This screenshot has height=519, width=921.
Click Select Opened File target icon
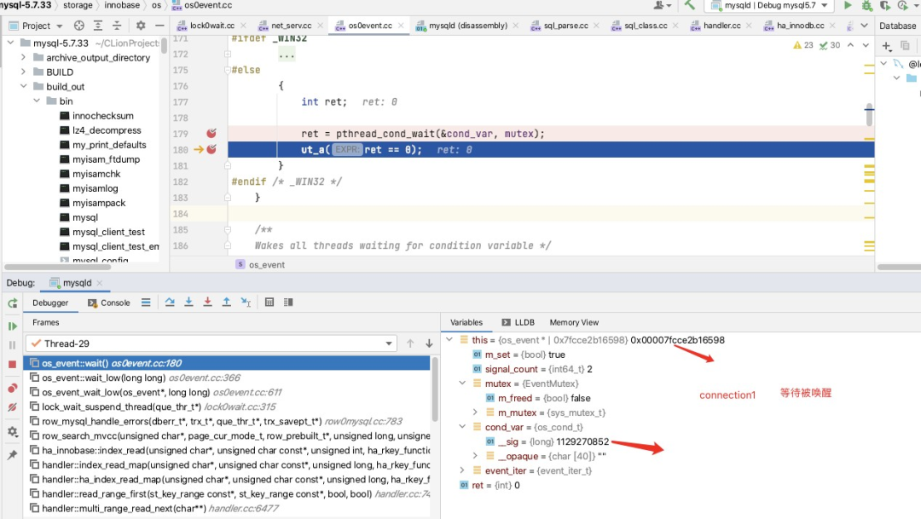point(78,26)
